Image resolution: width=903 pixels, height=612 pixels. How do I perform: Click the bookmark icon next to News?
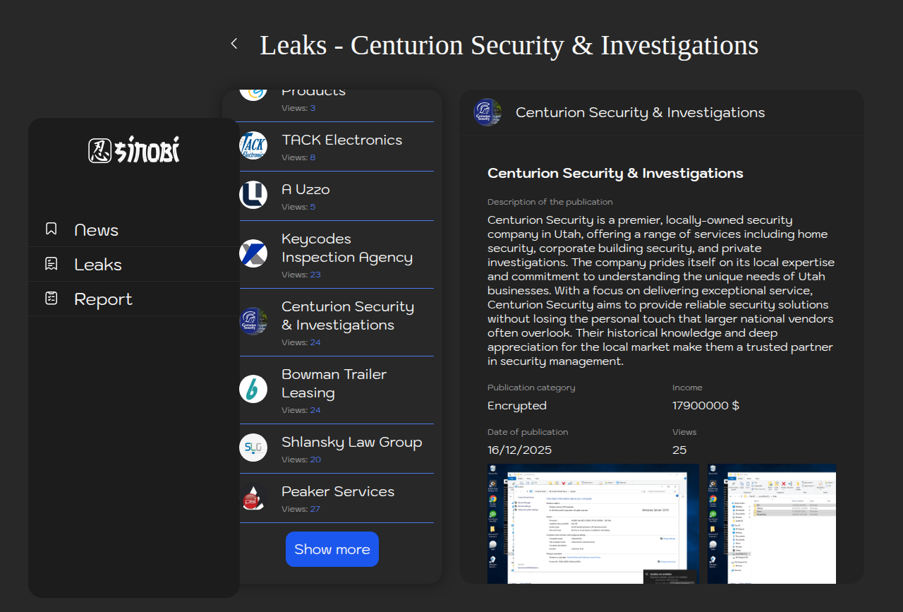51,229
